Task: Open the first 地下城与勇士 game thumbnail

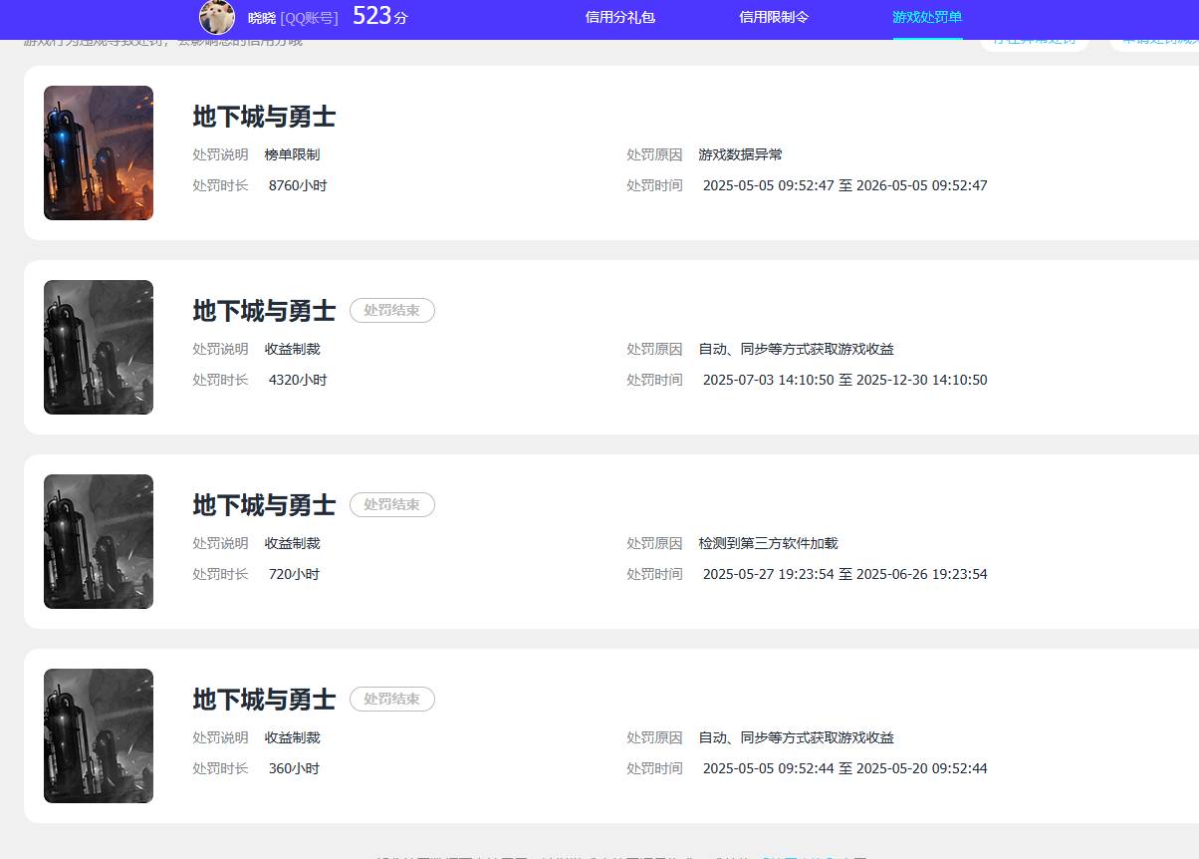Action: click(x=98, y=152)
